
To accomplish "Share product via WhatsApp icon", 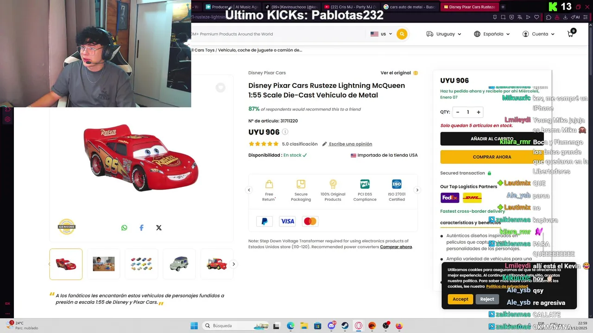I will (124, 228).
